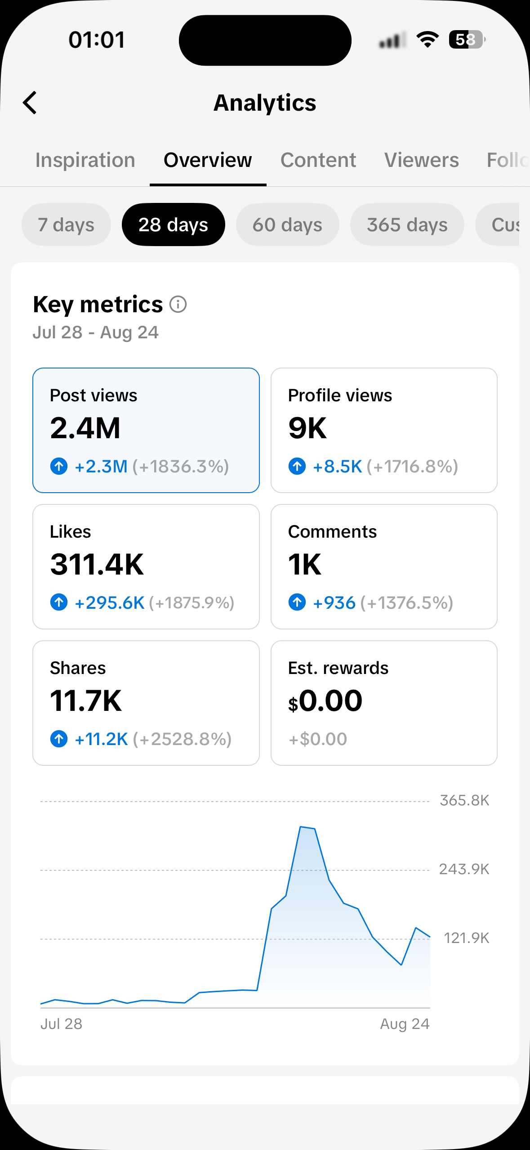Select the 60 days range chip

pyautogui.click(x=287, y=225)
